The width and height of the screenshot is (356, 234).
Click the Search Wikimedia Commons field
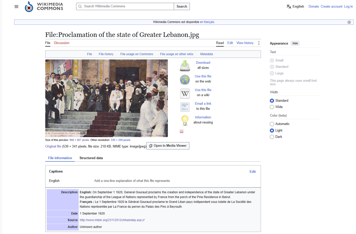(x=125, y=6)
